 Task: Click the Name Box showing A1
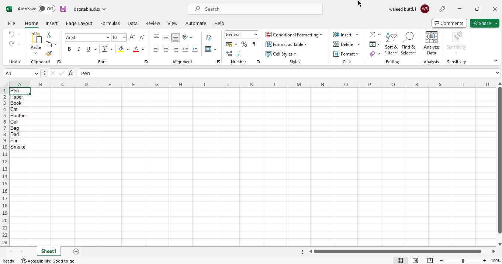click(19, 73)
